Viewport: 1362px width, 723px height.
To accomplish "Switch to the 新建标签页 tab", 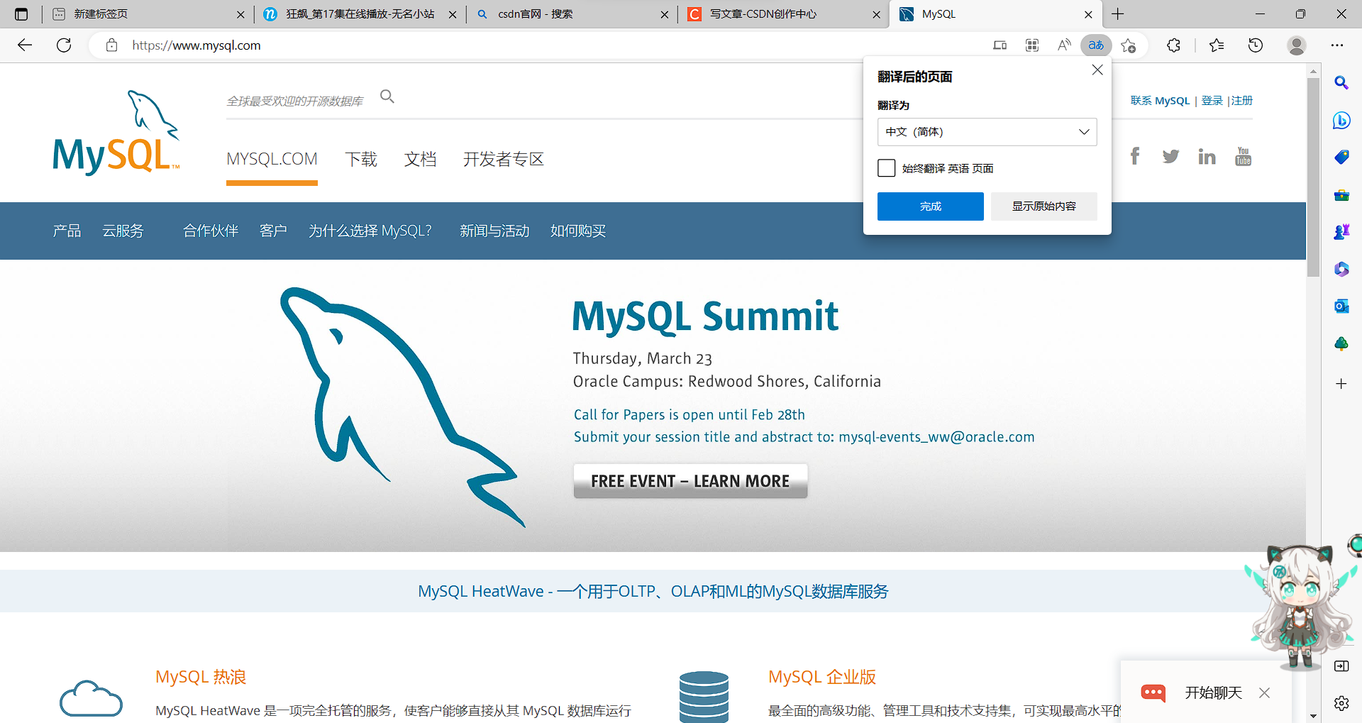I will click(149, 14).
